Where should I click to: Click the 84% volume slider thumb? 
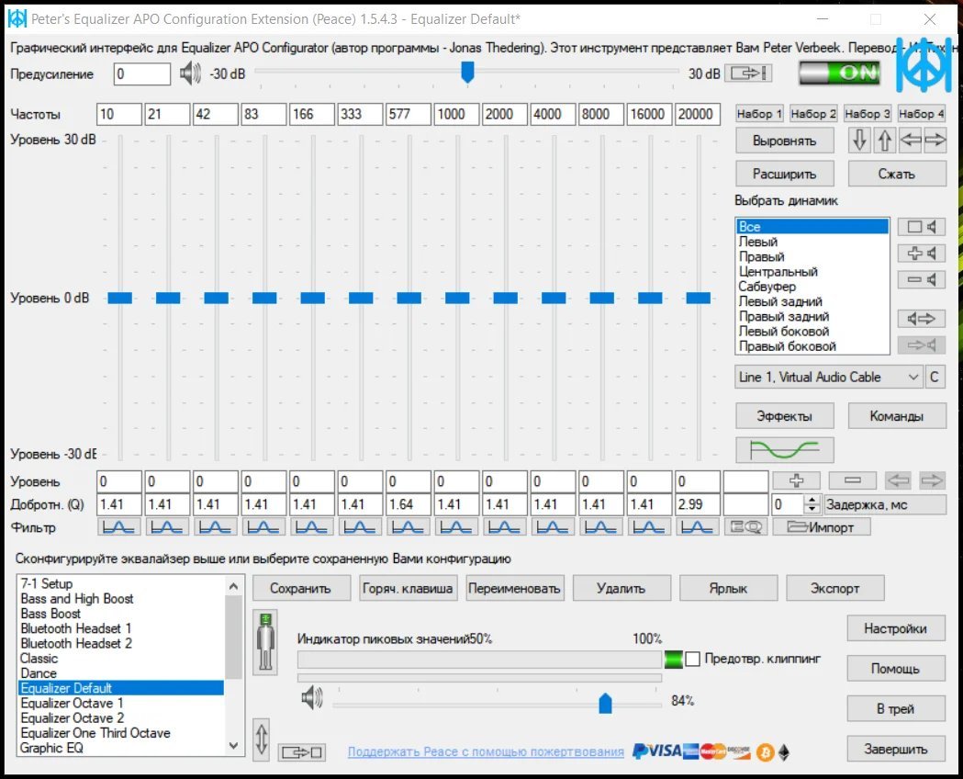click(x=605, y=702)
